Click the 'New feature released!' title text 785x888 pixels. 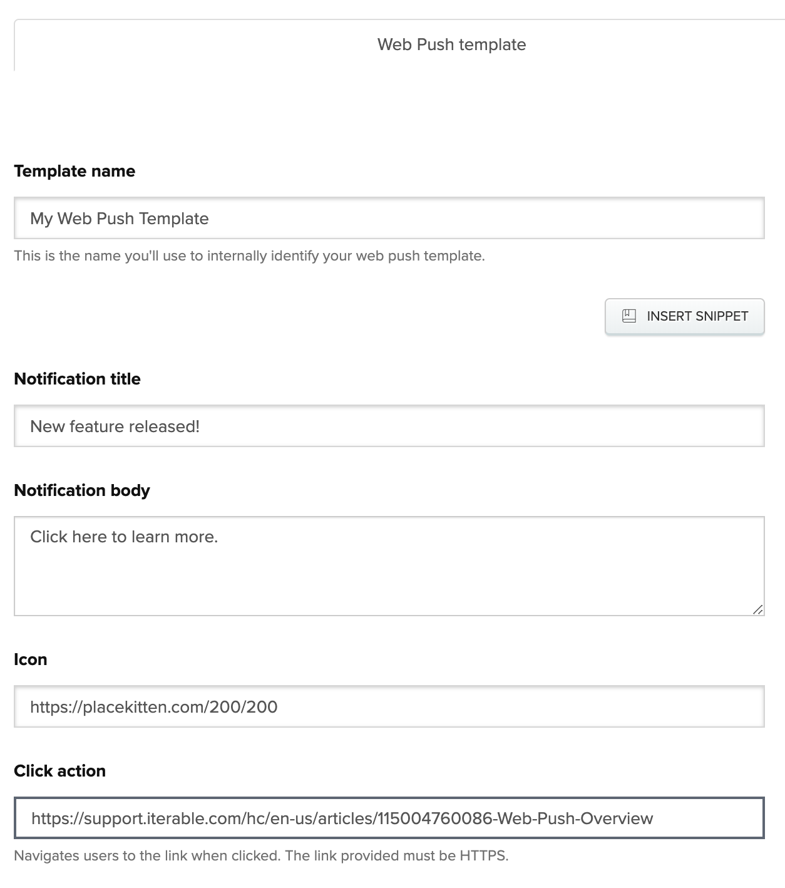pos(115,427)
